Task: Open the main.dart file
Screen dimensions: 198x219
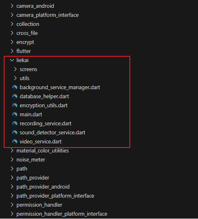Action: pos(31,115)
